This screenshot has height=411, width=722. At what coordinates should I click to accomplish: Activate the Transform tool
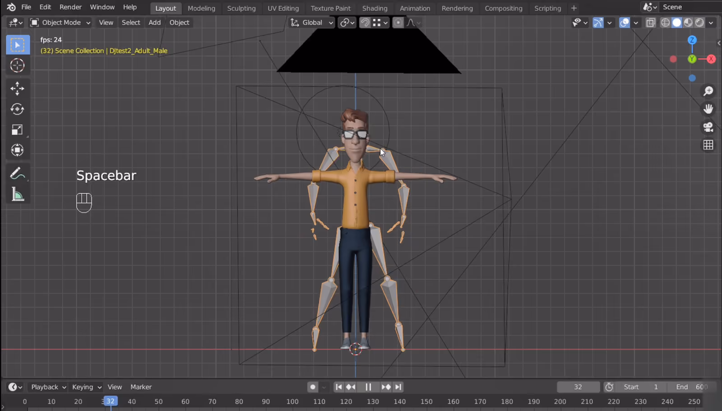[x=18, y=150]
